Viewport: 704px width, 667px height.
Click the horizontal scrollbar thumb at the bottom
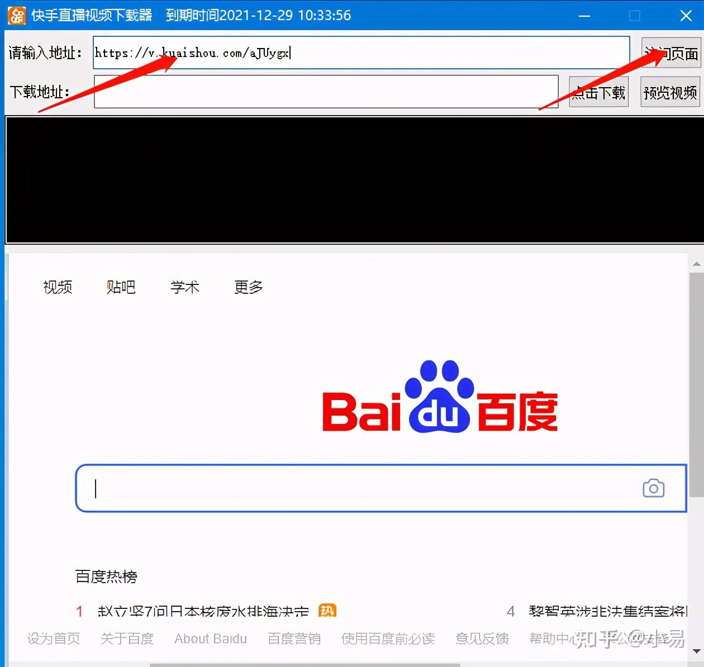[x=305, y=665]
